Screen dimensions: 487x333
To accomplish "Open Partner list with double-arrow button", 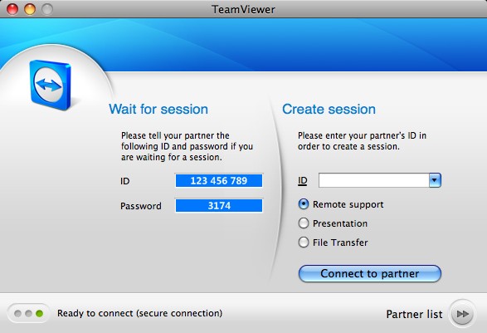I will tap(462, 314).
